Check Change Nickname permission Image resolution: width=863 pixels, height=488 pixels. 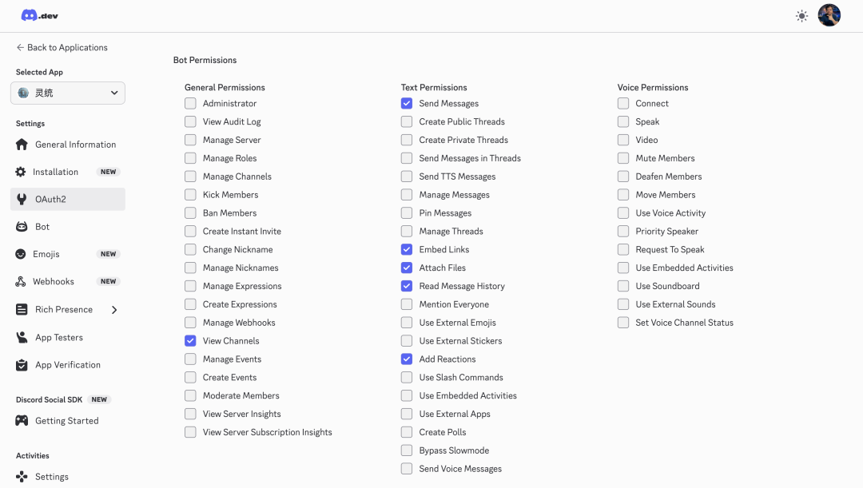(x=190, y=249)
